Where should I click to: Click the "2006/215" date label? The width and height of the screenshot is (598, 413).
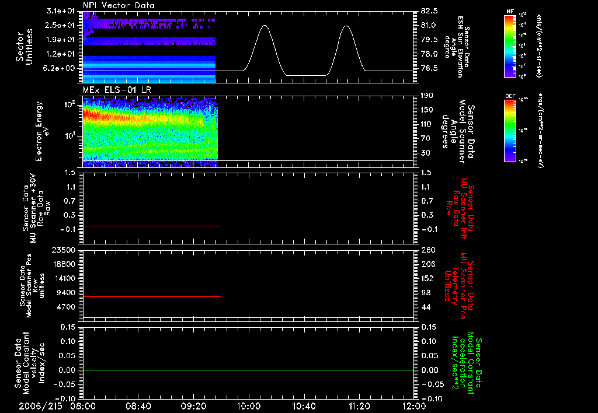tap(41, 406)
